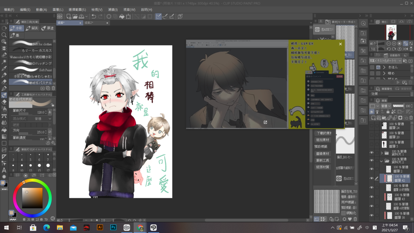Select the Text tool (A icon)
Viewport: 414px width, 233px height.
pyautogui.click(x=4, y=170)
